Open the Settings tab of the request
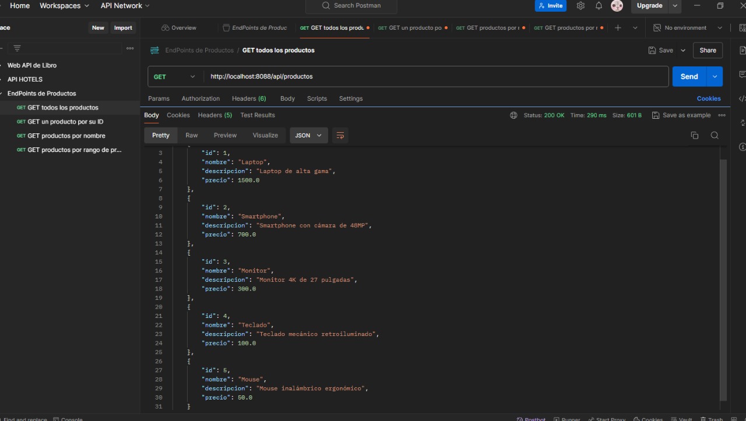This screenshot has height=421, width=746. point(351,99)
